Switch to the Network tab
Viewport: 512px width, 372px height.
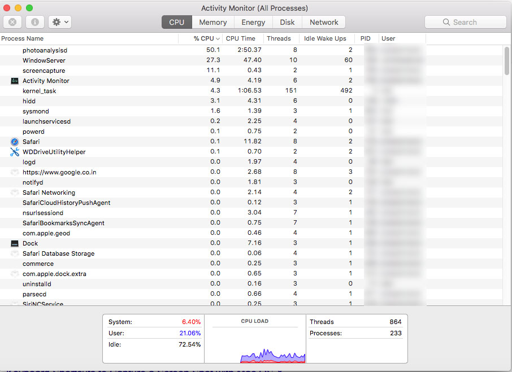[x=324, y=22]
